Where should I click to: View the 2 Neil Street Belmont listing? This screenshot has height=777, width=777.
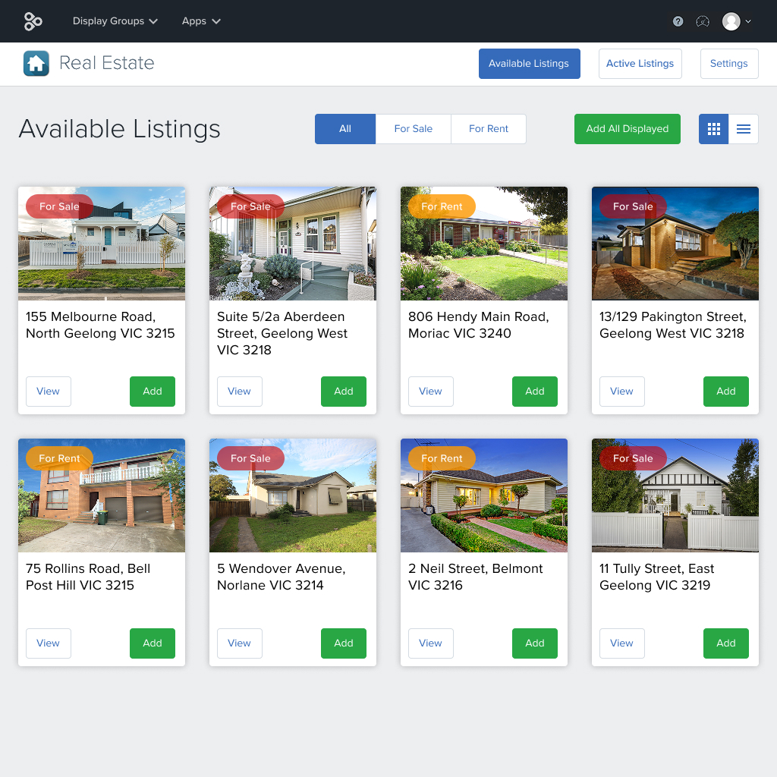click(430, 643)
